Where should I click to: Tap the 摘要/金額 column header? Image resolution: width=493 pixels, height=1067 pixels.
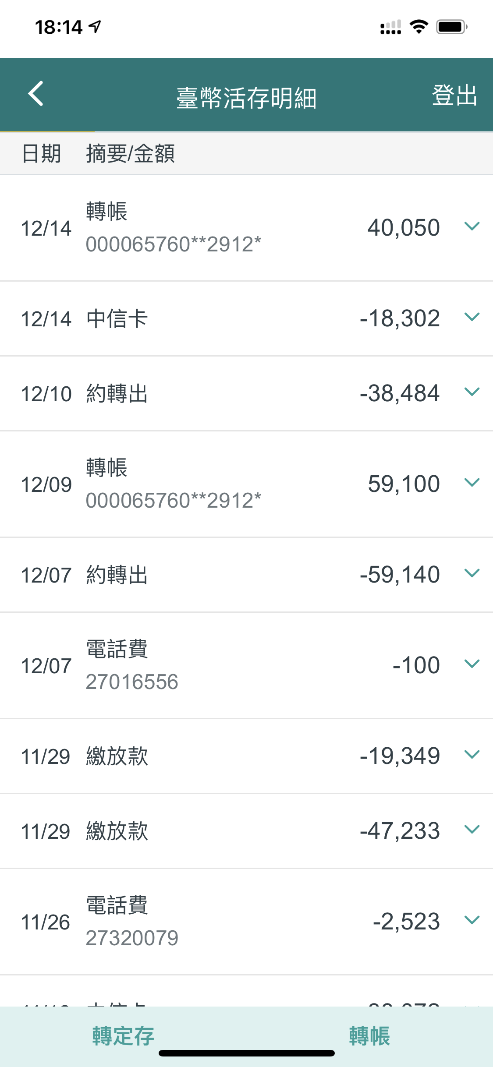click(x=130, y=154)
